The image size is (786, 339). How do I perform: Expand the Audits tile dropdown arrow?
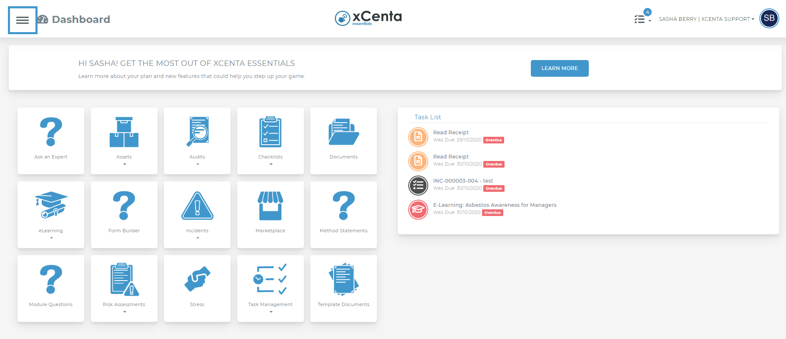click(x=198, y=164)
